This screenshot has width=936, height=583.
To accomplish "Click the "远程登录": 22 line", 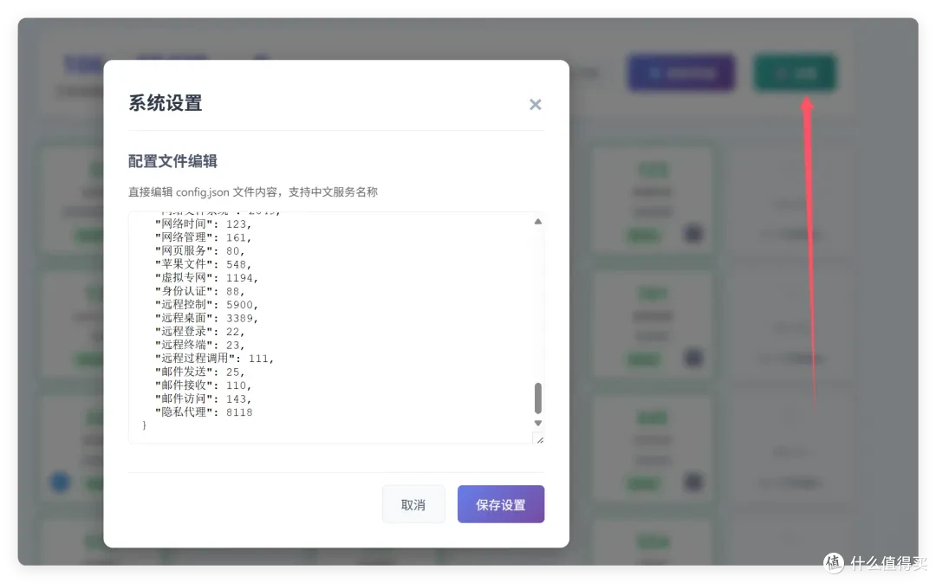I will coord(200,331).
